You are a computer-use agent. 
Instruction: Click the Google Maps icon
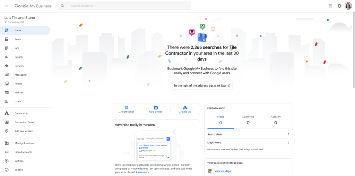pyautogui.click(x=210, y=171)
